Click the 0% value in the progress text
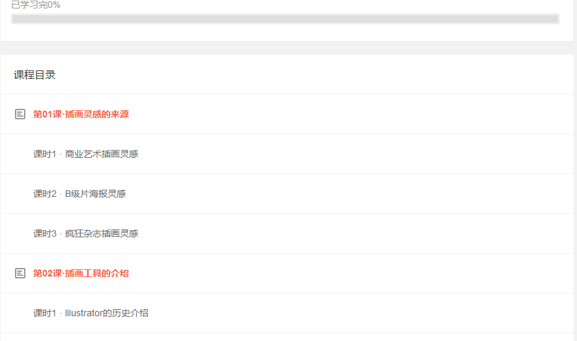The height and width of the screenshot is (341, 577). 54,5
